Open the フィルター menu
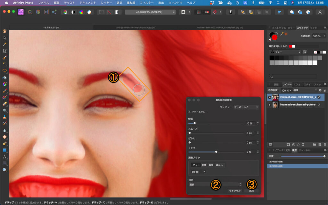Screen dimensions: 328x205 (x=147, y=3)
